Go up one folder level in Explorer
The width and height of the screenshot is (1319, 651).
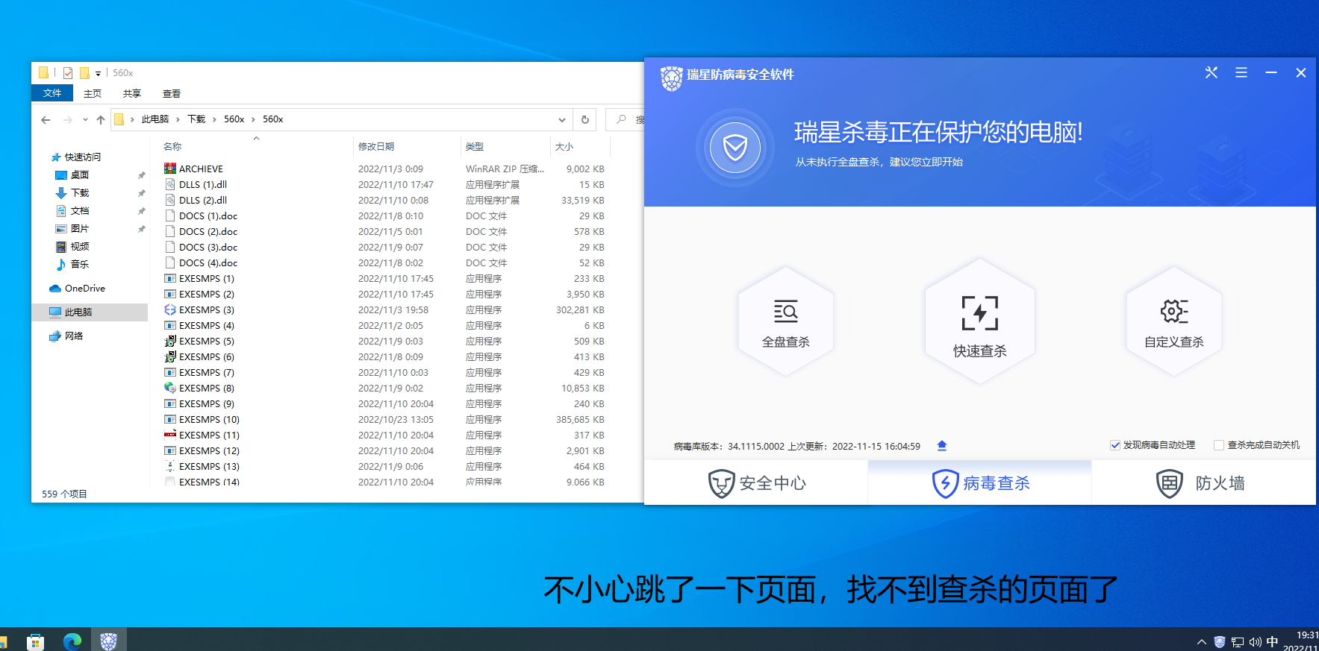(101, 119)
